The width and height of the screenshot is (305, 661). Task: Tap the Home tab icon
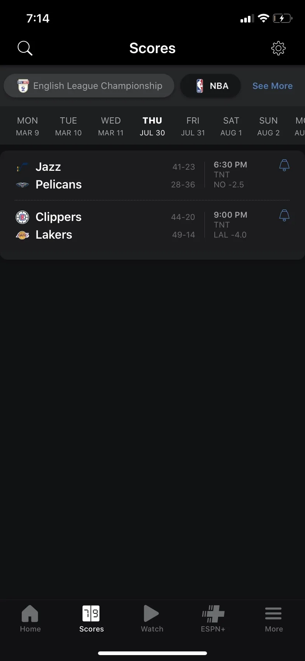[30, 615]
